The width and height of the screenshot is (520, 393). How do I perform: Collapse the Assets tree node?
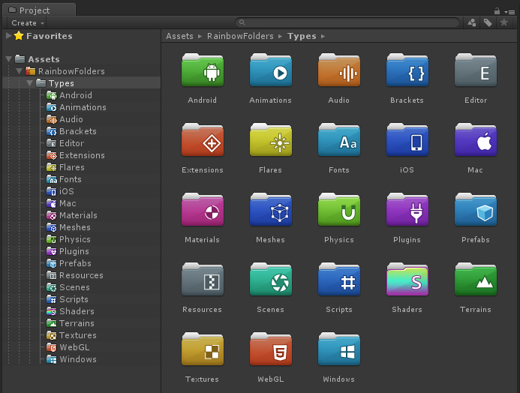[8, 59]
